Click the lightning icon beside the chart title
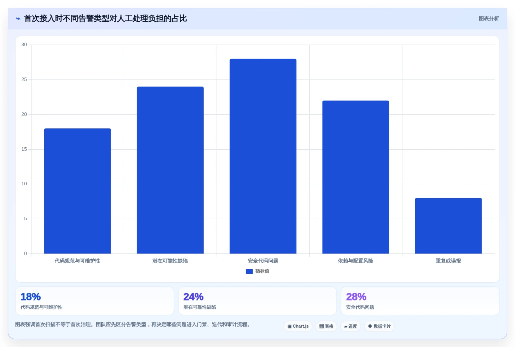 pyautogui.click(x=18, y=19)
